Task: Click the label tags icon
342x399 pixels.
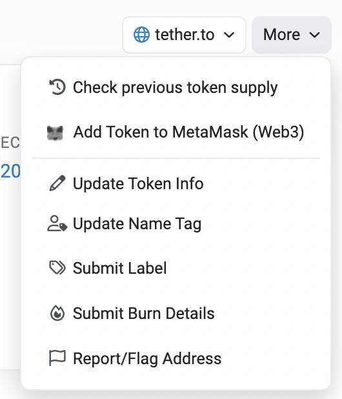Action: click(57, 268)
